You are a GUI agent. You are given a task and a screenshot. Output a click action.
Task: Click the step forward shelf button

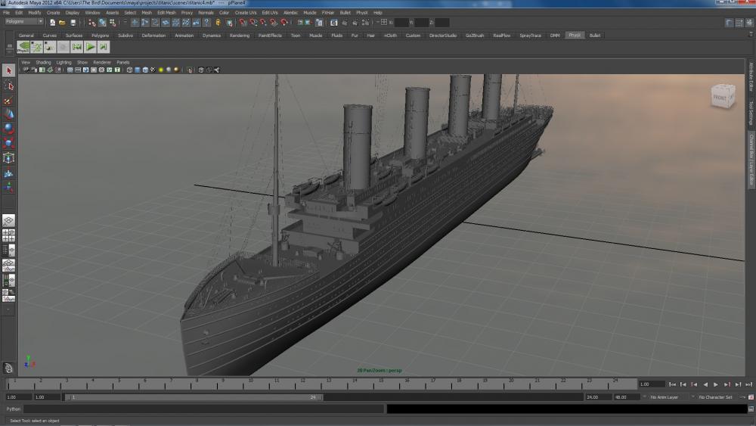(x=103, y=47)
